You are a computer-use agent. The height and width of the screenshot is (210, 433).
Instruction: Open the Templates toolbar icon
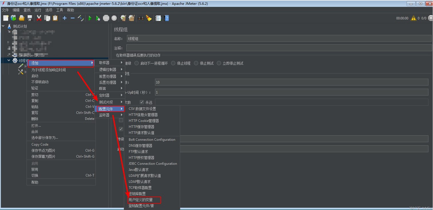(x=13, y=18)
